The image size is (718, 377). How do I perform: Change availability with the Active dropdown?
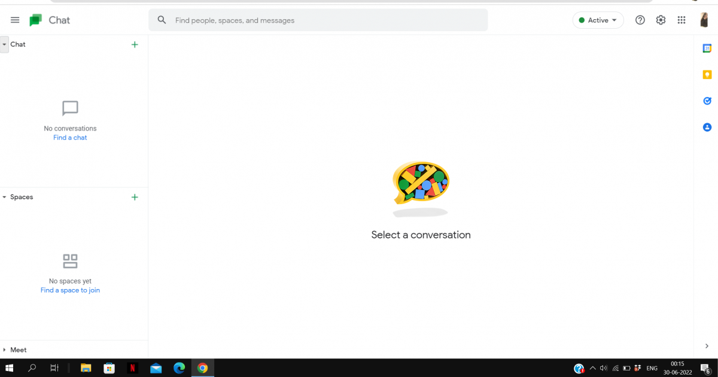(x=598, y=20)
